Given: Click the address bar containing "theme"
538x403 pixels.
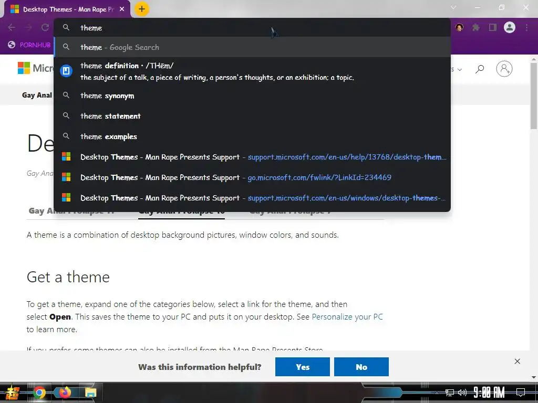Looking at the screenshot, I should 252,28.
